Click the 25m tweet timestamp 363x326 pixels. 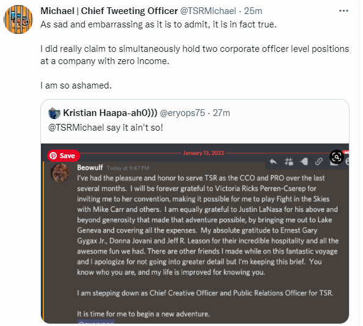pyautogui.click(x=253, y=11)
